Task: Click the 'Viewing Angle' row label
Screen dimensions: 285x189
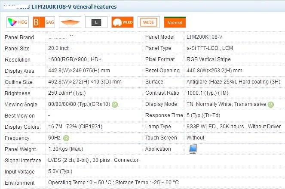Action: 21,105
